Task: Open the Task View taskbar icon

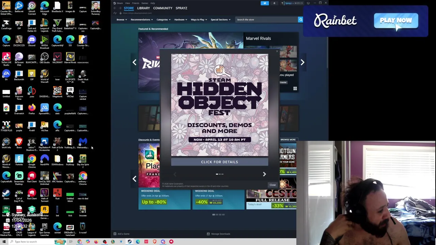Action: click(71, 242)
